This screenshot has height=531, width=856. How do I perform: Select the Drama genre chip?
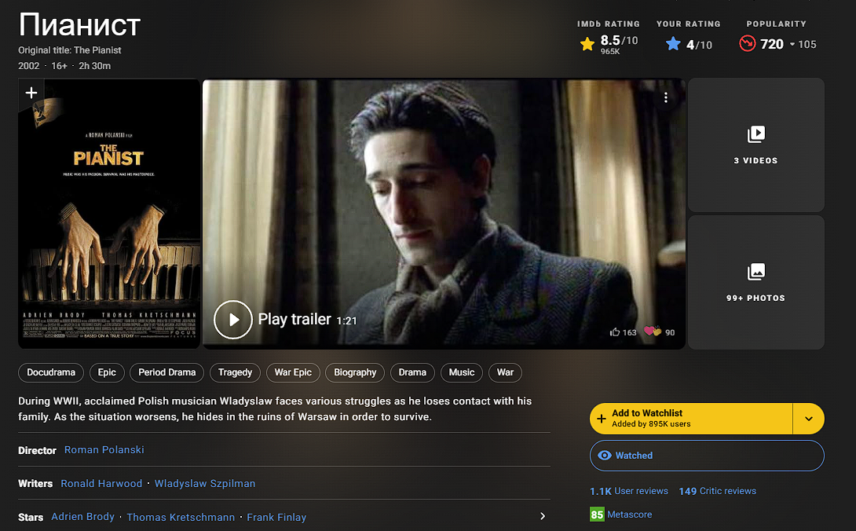coord(412,372)
